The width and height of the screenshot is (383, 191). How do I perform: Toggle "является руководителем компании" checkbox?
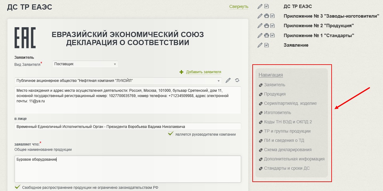click(x=171, y=134)
